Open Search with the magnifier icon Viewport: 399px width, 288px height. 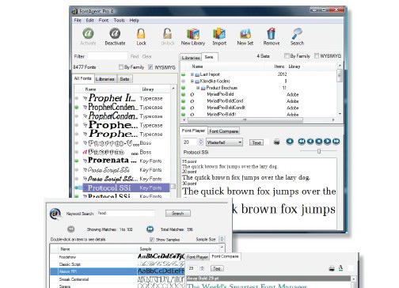[297, 34]
